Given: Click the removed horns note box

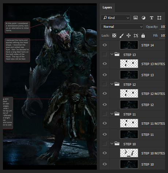Looking at the screenshot, I should click(x=17, y=50).
